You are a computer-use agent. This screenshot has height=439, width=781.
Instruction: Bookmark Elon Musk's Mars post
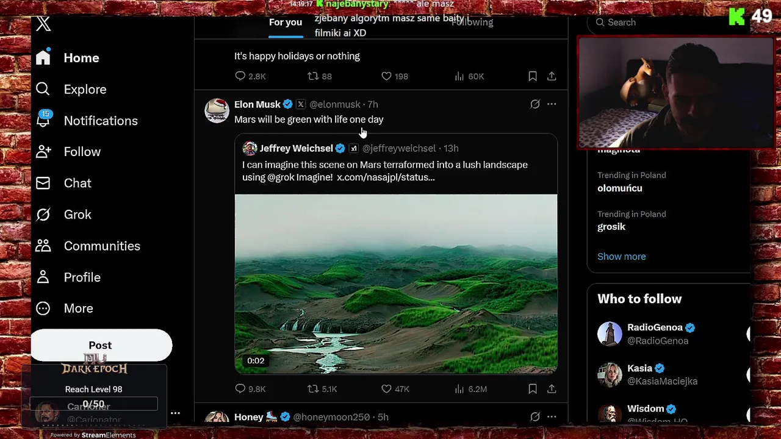point(533,389)
